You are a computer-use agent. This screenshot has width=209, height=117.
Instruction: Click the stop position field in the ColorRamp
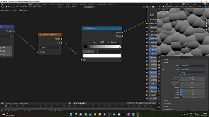pos(108,51)
